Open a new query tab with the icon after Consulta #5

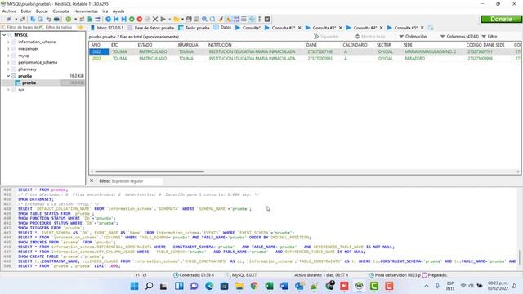431,28
